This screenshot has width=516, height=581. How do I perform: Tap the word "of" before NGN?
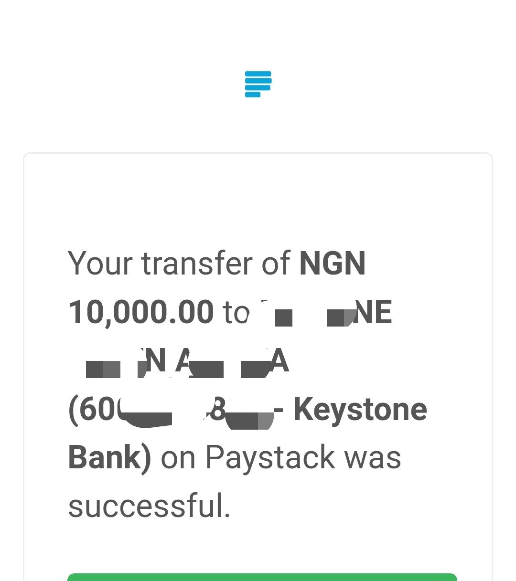click(276, 263)
